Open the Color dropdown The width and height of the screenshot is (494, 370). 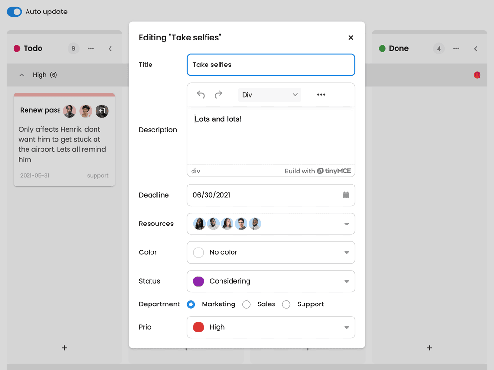pyautogui.click(x=271, y=252)
